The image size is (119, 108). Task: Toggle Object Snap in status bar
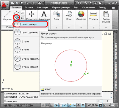[61, 105]
